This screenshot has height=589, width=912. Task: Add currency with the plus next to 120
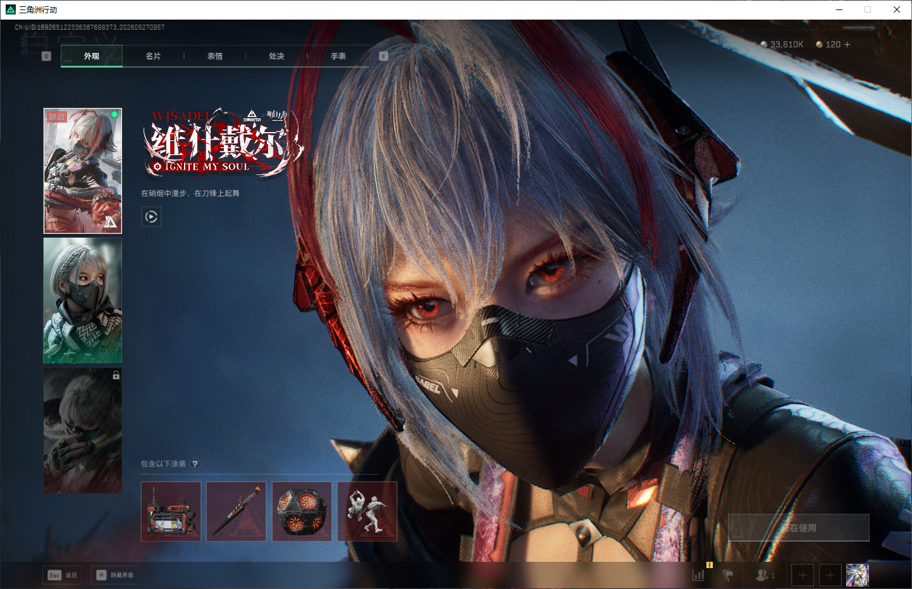847,44
